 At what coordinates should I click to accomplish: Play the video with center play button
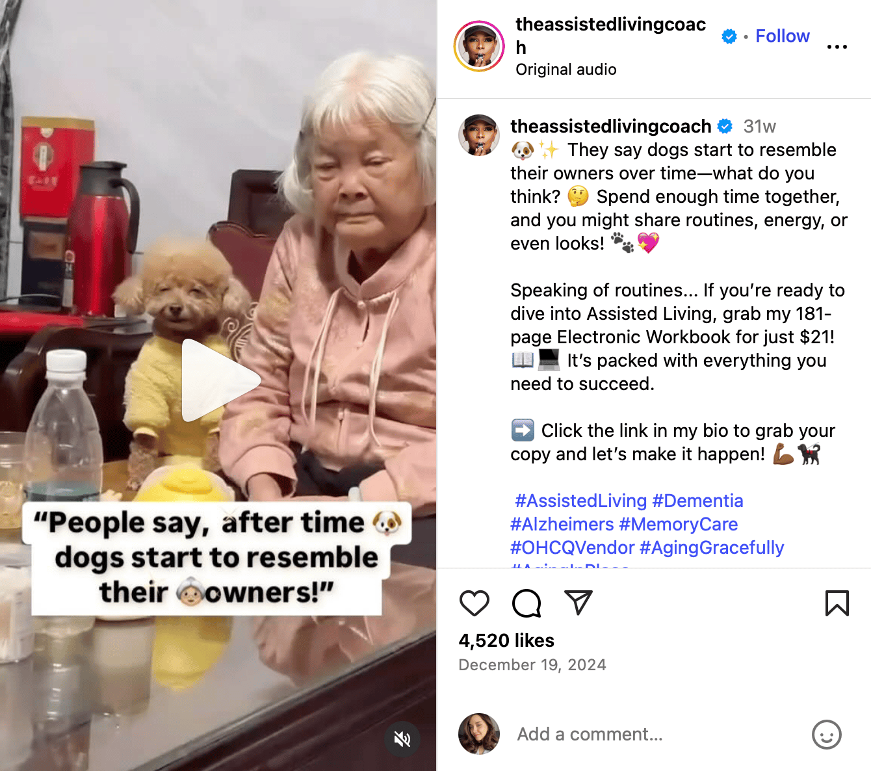tap(220, 380)
